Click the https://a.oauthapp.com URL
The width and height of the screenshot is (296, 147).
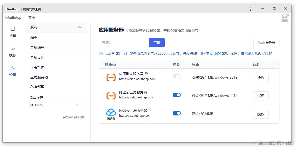point(135,116)
